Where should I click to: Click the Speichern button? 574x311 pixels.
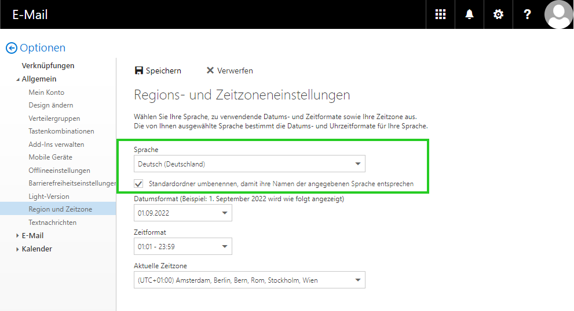(158, 71)
